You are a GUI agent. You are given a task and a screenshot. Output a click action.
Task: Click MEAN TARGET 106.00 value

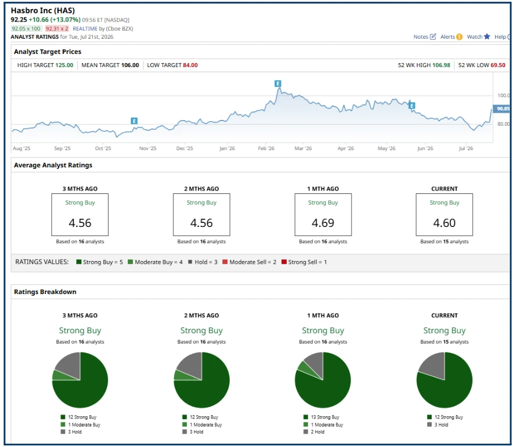(x=130, y=65)
